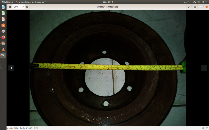
Task: Open the pt keyboard layout dropdown
Action: pyautogui.click(x=187, y=2)
